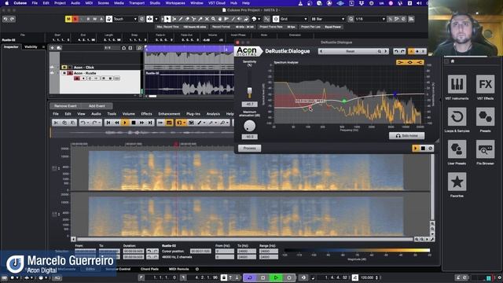
Task: Toggle the global Write W automation button
Action: 94,19
